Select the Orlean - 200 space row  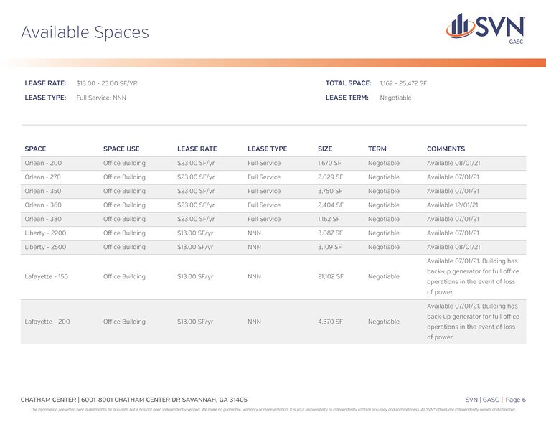[43, 164]
